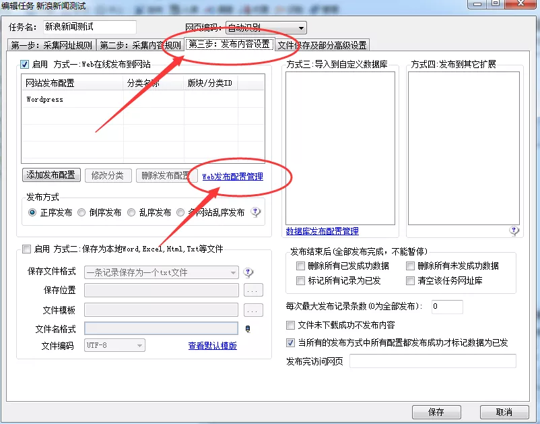Click 每次最大发布记录条数 input field

point(446,307)
